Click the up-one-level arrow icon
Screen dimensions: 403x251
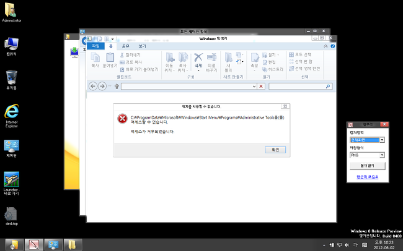117,87
